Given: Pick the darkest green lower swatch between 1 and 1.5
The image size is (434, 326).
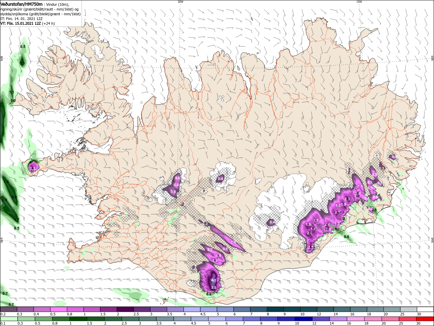Looking at the screenshot, I should (x=78, y=319).
